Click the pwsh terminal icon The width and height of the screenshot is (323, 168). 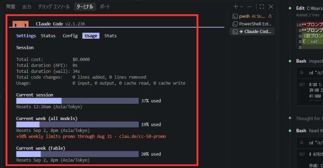(235, 16)
